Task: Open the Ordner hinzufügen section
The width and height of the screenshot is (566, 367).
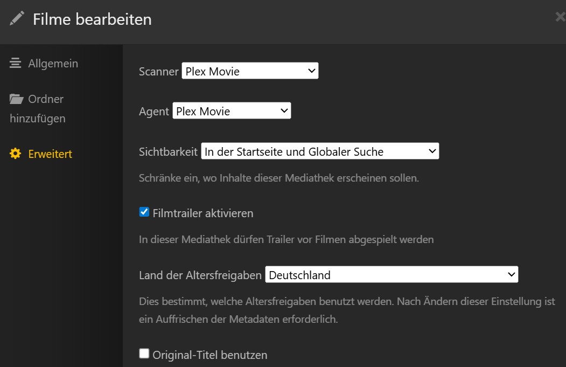Action: [x=38, y=108]
